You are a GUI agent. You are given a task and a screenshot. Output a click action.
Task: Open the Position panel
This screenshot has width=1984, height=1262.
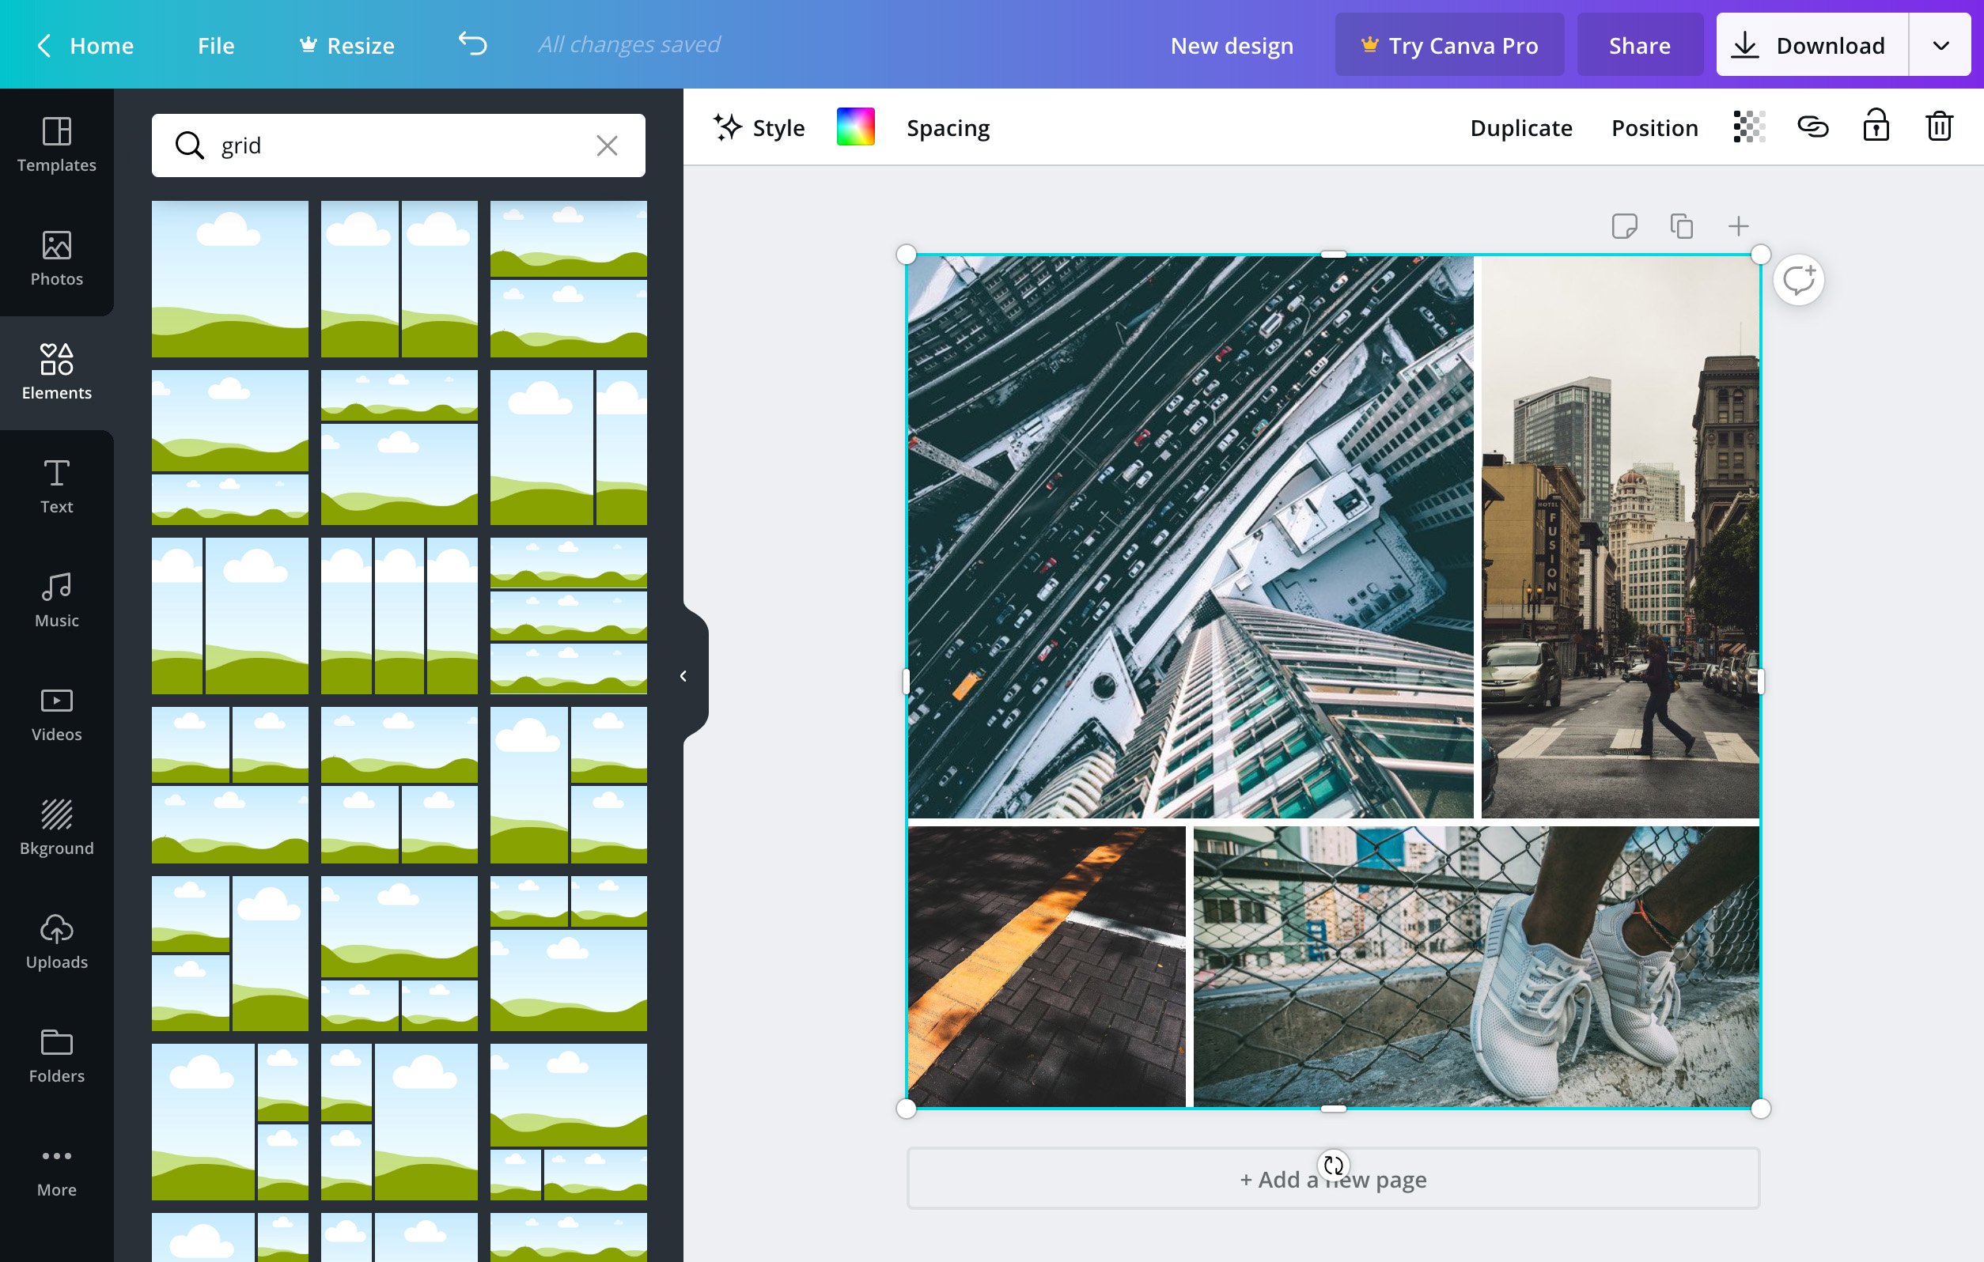pyautogui.click(x=1656, y=129)
